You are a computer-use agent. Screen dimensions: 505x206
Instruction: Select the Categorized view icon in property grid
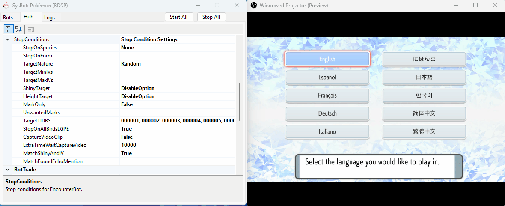(9, 29)
